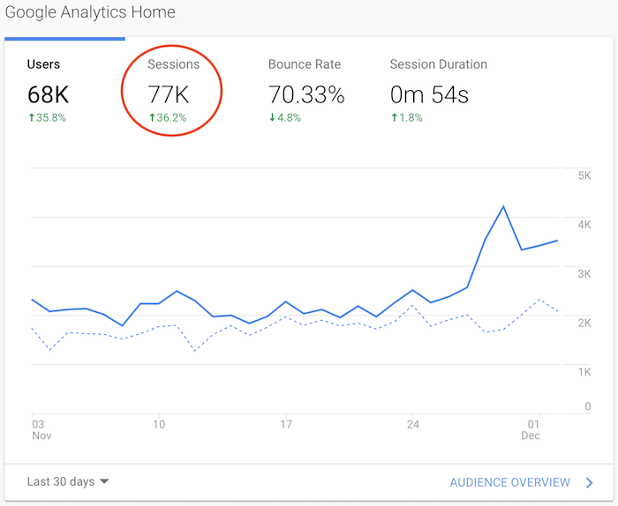The width and height of the screenshot is (618, 506).
Task: Click the 03 Nov axis label
Action: click(x=41, y=429)
